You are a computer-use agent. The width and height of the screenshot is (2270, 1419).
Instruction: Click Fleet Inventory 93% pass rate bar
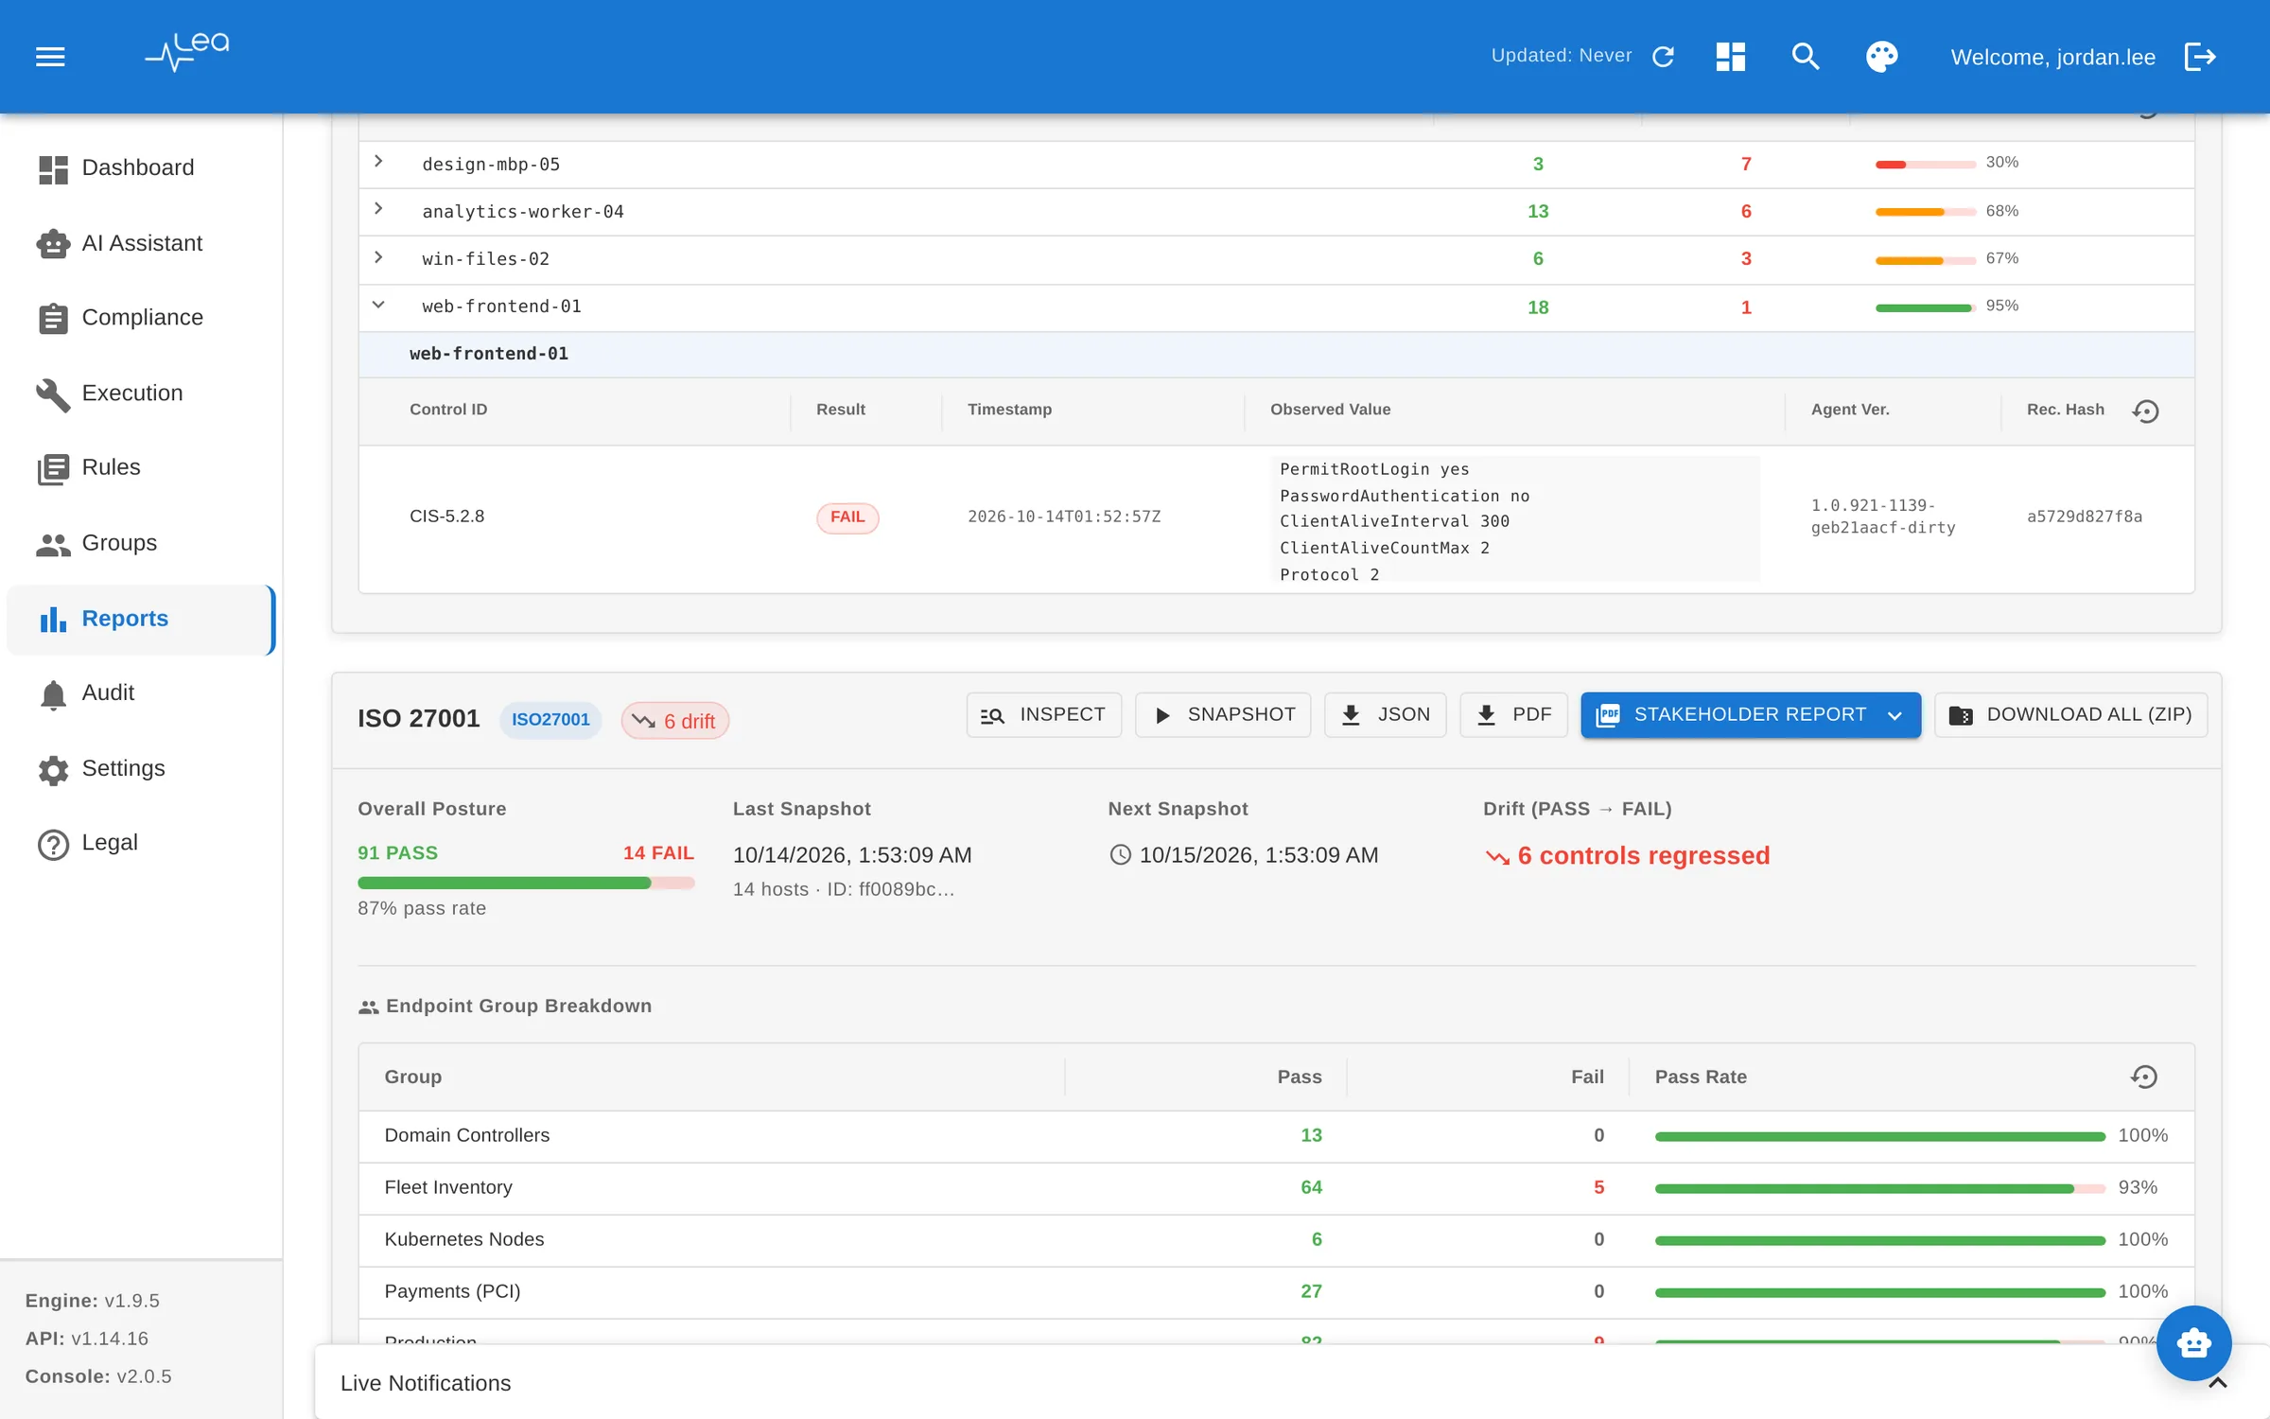pos(1880,1188)
